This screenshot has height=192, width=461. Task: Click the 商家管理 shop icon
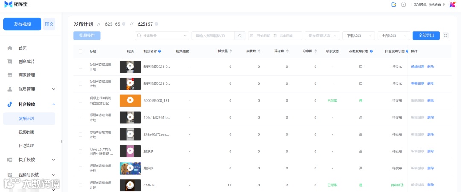(x=10, y=75)
